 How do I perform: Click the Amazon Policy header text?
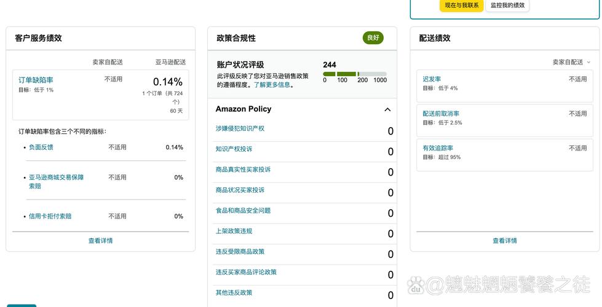click(x=244, y=109)
